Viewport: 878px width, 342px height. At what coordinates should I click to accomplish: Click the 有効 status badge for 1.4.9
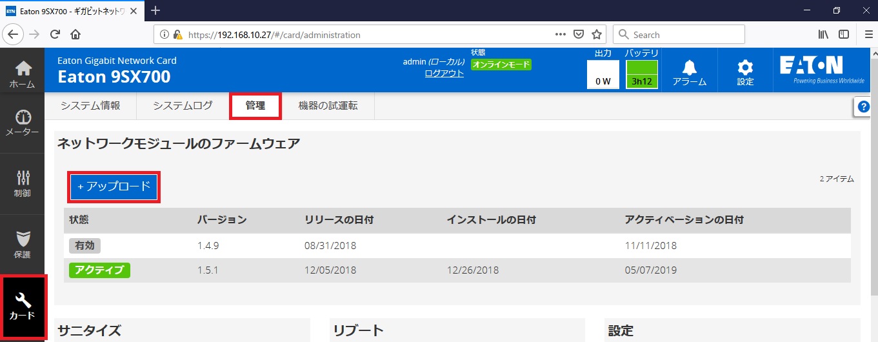[x=85, y=245]
